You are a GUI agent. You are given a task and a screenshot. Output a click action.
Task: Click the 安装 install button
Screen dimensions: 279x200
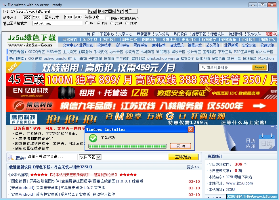pyautogui.click(x=180, y=146)
